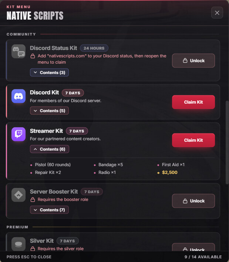
Task: Click lock icon beside booster role requirement
Action: tap(33, 199)
